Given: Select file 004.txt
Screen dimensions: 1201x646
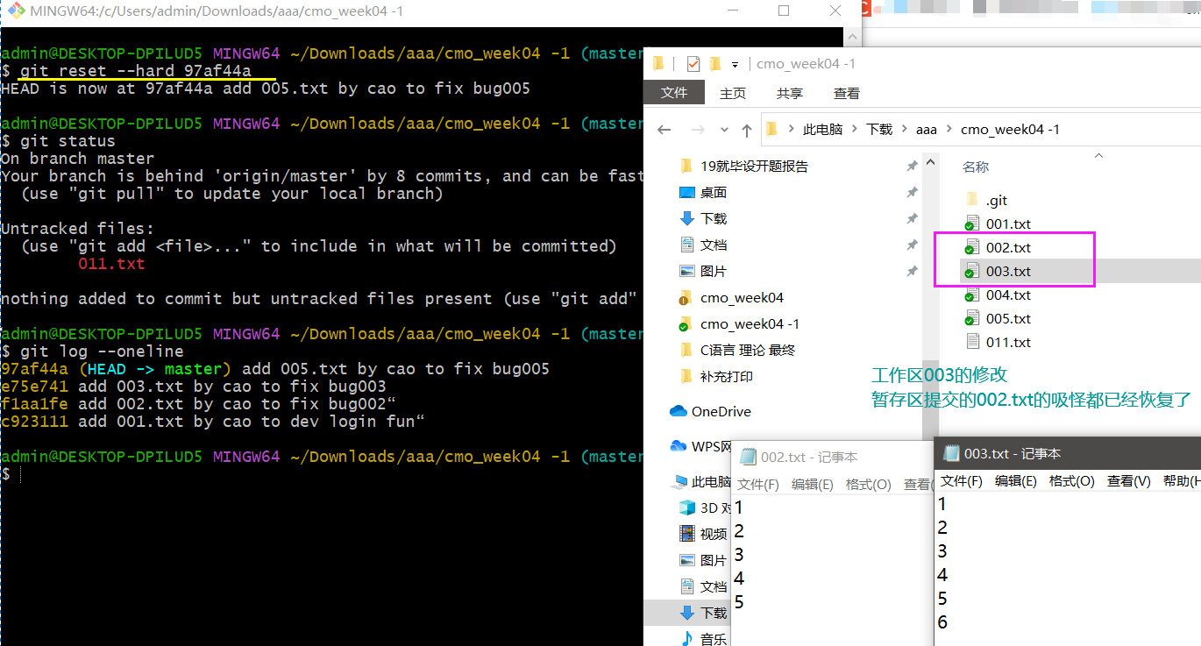Looking at the screenshot, I should click(x=1008, y=295).
